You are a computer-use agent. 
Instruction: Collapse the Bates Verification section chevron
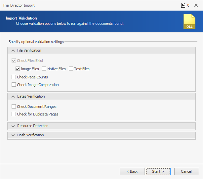(13, 96)
